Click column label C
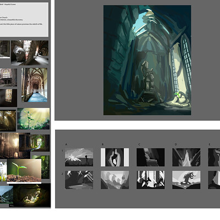The width and height of the screenshot is (220, 220). [x=139, y=144]
